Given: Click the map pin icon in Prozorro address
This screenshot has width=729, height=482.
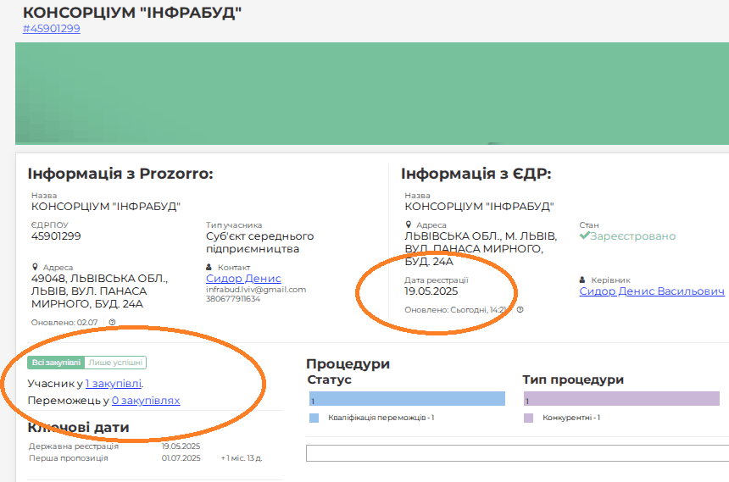Looking at the screenshot, I should tap(34, 267).
